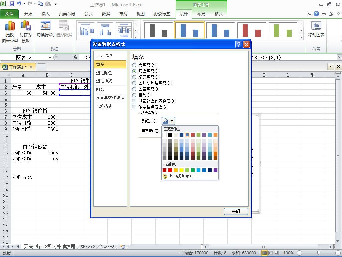Click Page Layout view icon in status bar
342x257 pixels.
(271, 253)
